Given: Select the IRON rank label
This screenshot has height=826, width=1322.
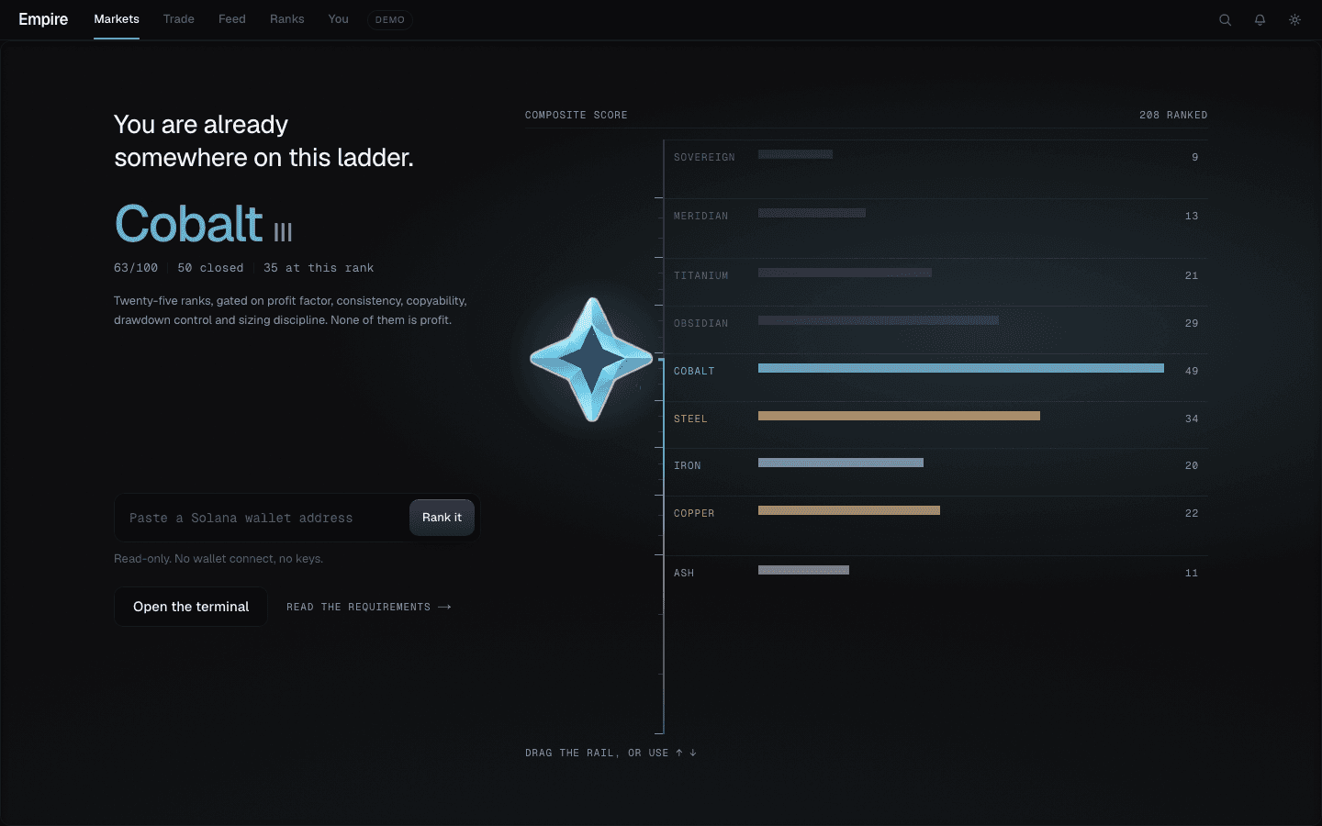Looking at the screenshot, I should pos(688,466).
